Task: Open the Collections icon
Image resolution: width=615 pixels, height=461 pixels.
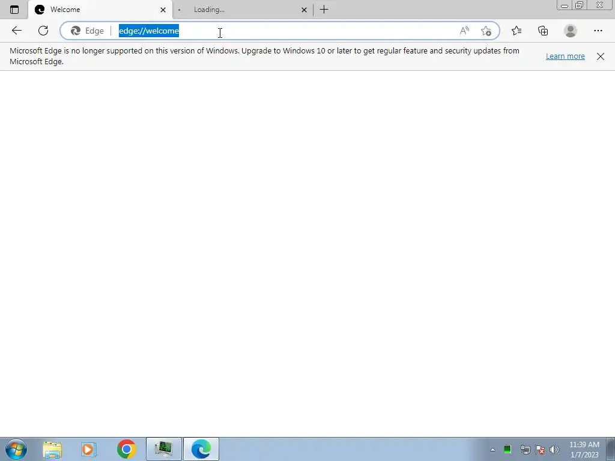Action: (543, 31)
